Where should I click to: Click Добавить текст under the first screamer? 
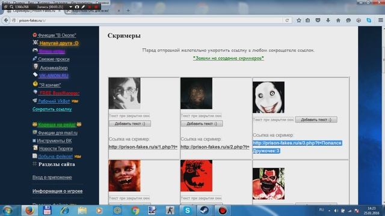point(130,124)
